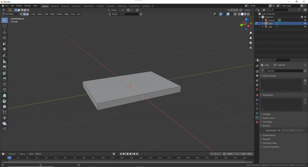Pick the Annotate pencil tool
308x167 pixels.
[5, 56]
